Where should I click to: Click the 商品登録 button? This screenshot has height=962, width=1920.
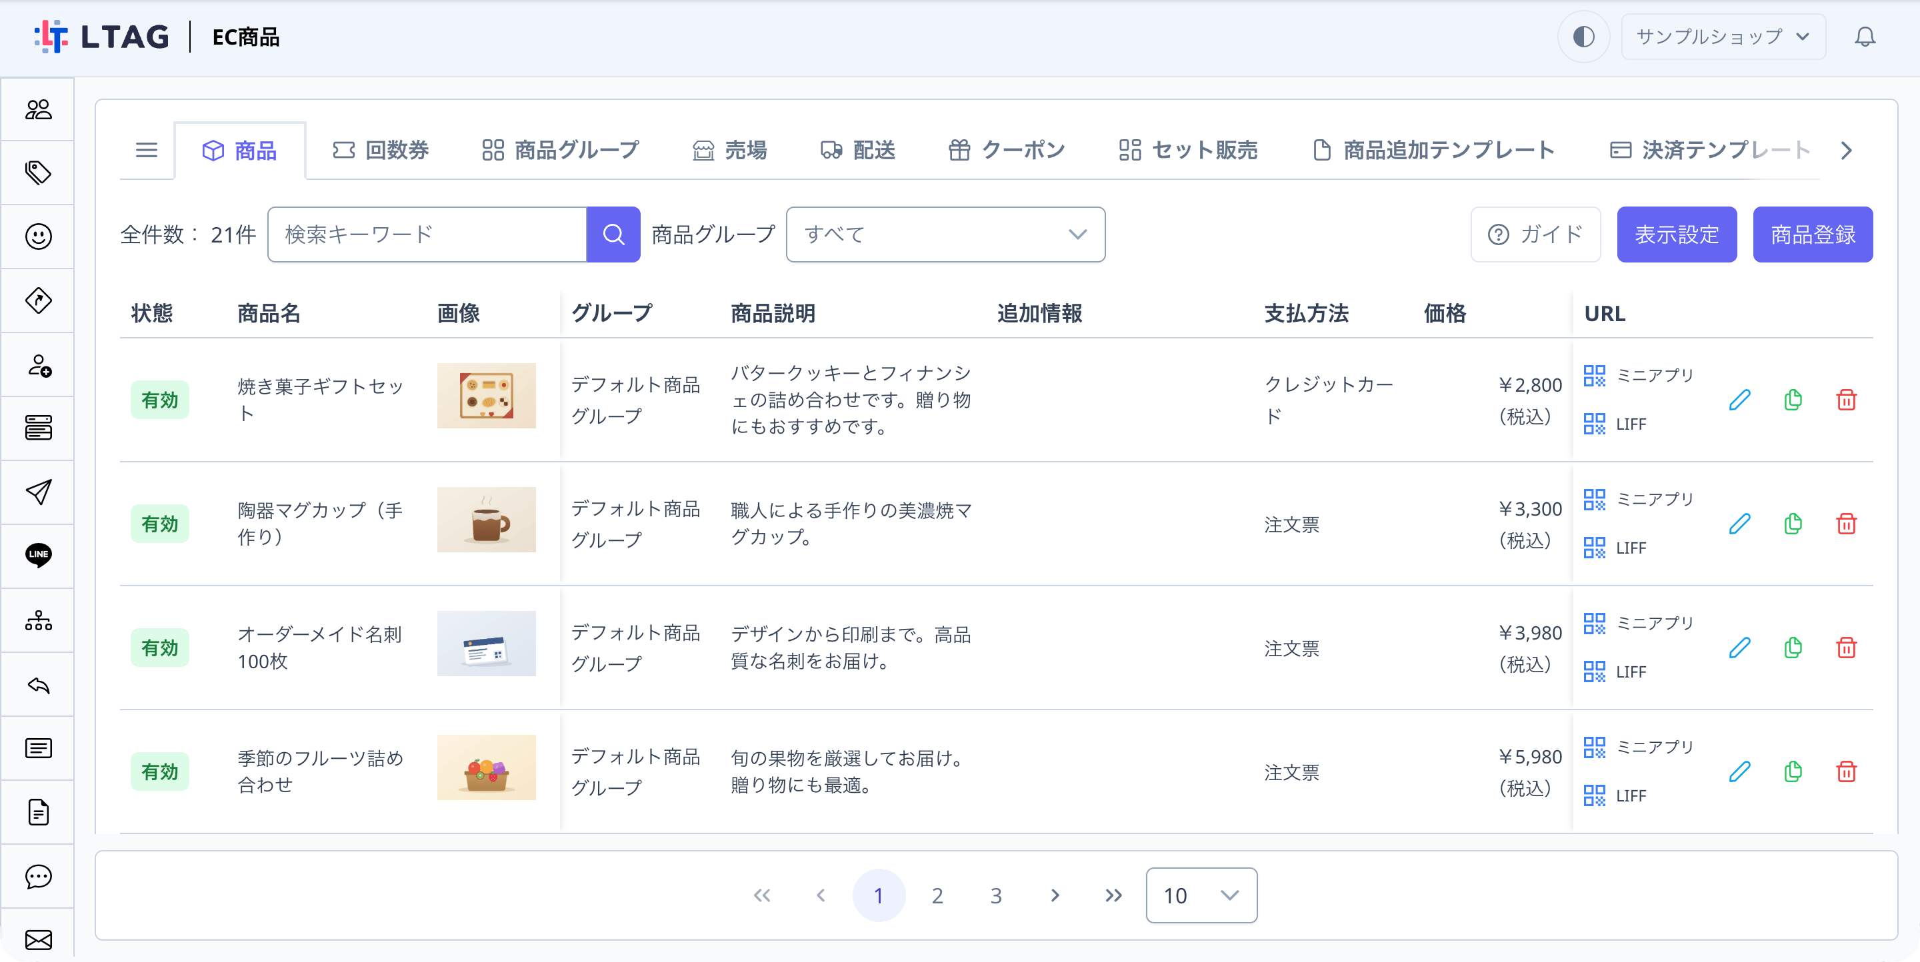1813,235
